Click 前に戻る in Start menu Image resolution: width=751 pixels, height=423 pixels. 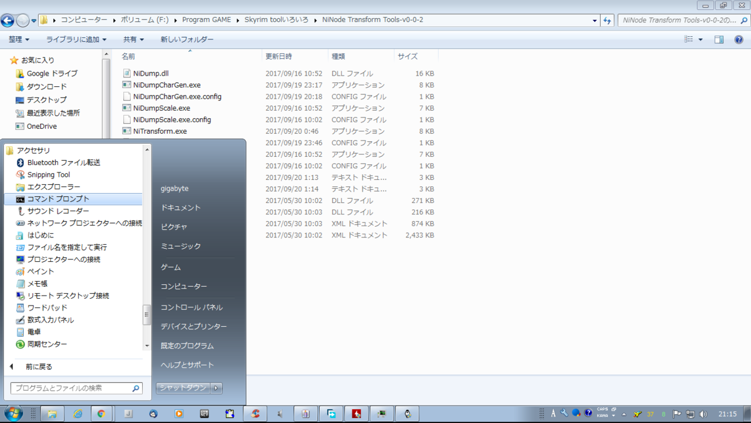click(39, 367)
